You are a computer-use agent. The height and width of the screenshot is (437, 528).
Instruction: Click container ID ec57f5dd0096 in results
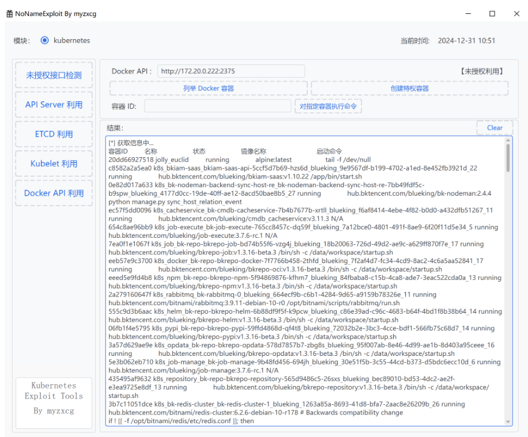click(x=130, y=210)
